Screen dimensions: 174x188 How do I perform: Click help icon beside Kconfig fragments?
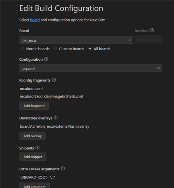[54, 80]
